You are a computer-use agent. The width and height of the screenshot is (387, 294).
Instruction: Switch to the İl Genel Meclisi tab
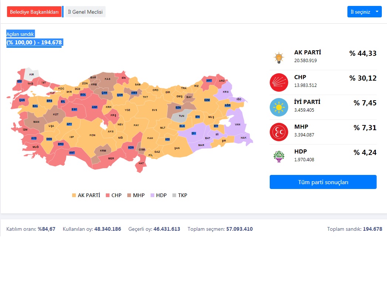85,12
